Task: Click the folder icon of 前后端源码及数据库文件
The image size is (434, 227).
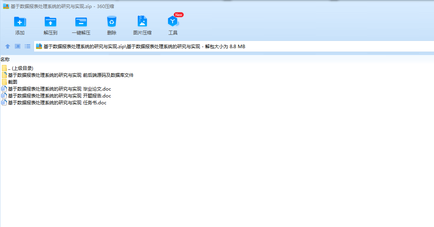Action: (x=4, y=75)
